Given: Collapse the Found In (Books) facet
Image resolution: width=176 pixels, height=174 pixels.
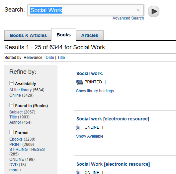Looking at the screenshot, I should coord(11,105).
